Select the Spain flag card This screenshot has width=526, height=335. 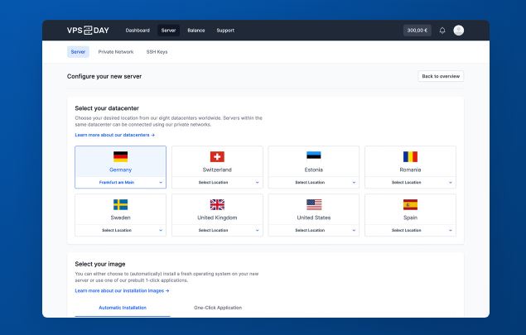click(x=410, y=209)
